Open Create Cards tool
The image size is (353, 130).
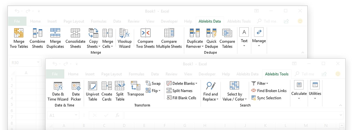pyautogui.click(x=107, y=91)
